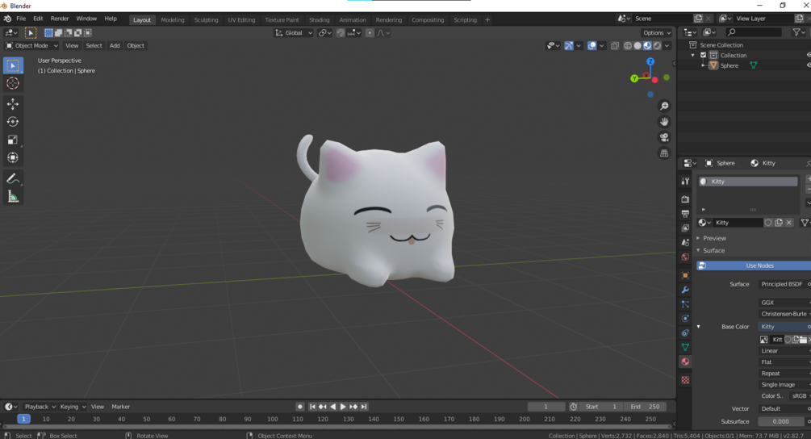Screen dimensions: 811x439
Task: Switch to Material Preview shading mode
Action: pos(647,45)
